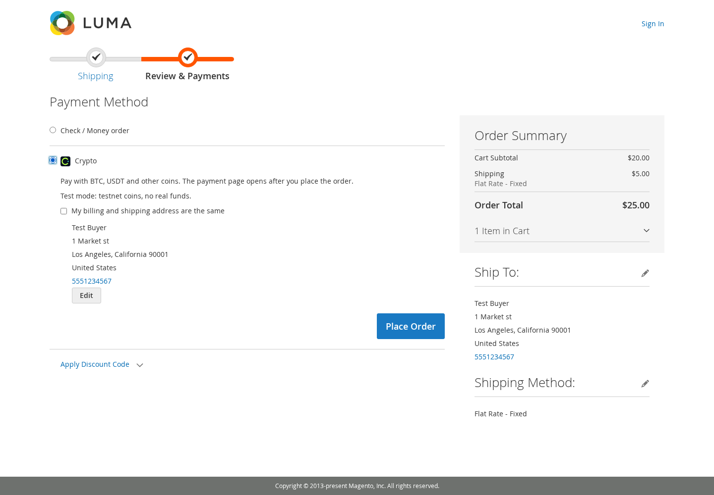
Task: Click the LUMA wordmark text
Action: click(x=107, y=23)
